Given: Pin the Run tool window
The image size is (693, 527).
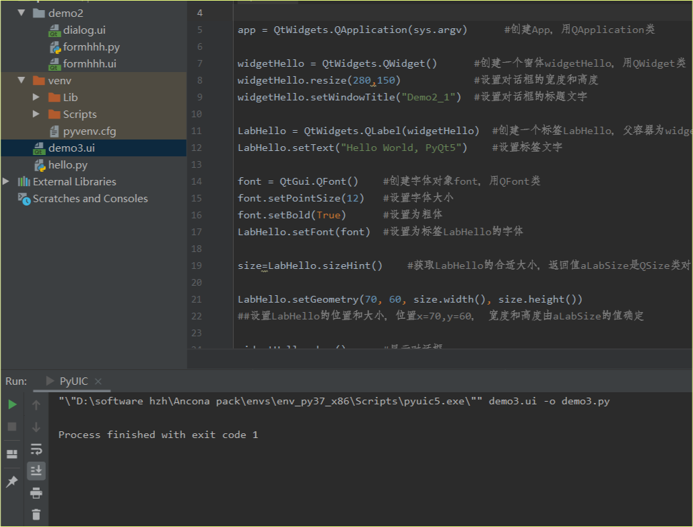Looking at the screenshot, I should [x=11, y=481].
